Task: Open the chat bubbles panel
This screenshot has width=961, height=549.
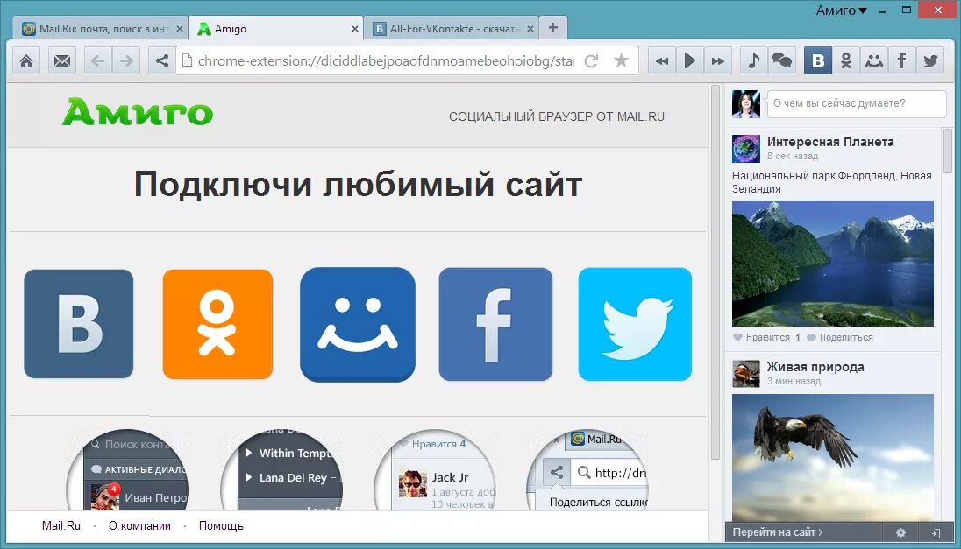Action: [782, 60]
